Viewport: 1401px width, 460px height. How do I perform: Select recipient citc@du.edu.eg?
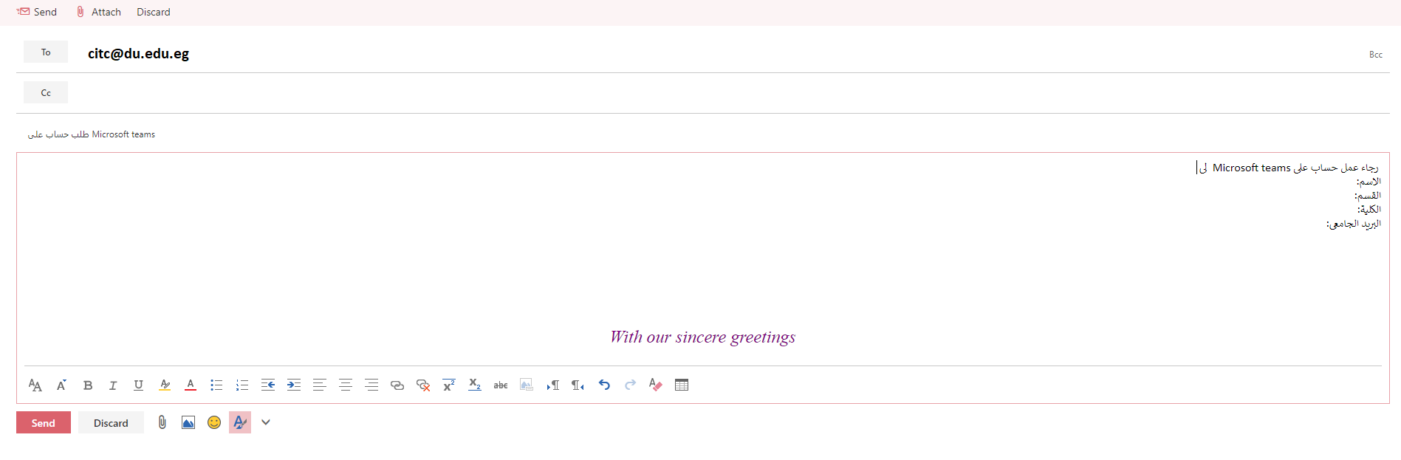138,53
